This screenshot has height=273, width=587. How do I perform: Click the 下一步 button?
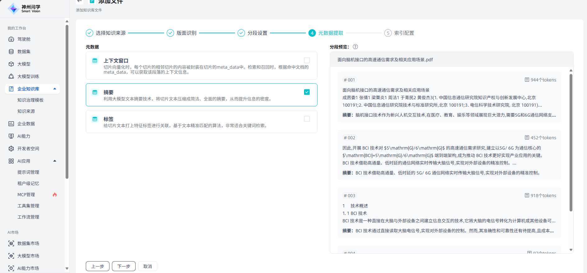coord(124,266)
